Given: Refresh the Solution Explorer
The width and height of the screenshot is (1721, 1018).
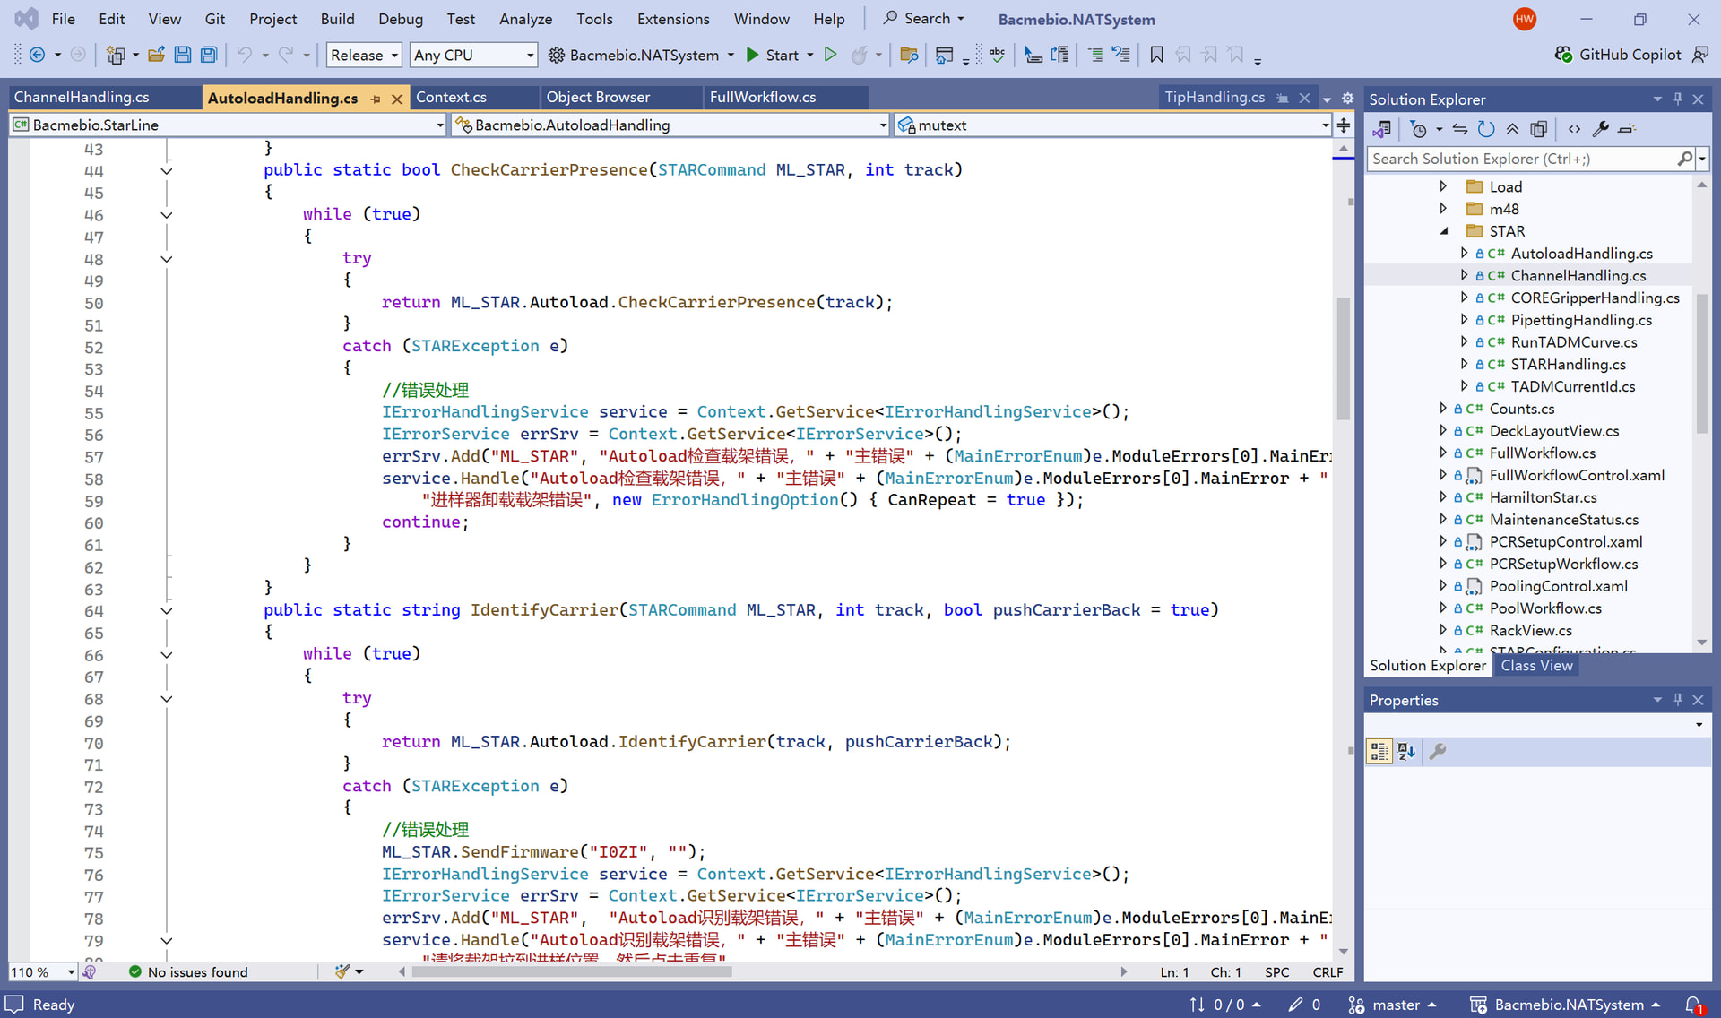Looking at the screenshot, I should click(x=1486, y=129).
